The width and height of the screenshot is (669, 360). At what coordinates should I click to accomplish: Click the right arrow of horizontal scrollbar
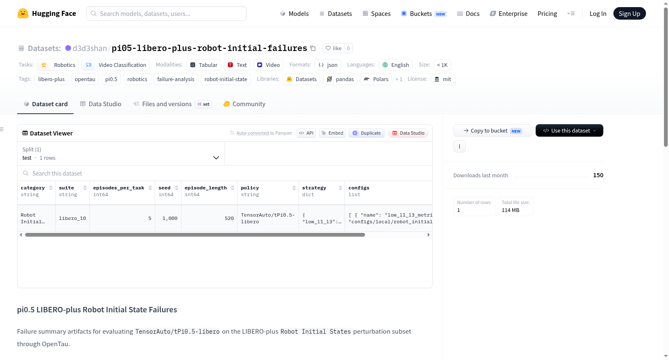coord(429,235)
